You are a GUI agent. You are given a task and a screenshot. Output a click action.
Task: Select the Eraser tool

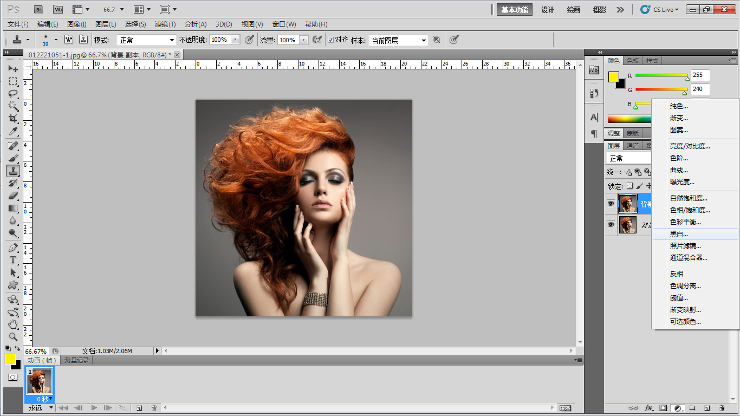coord(13,196)
